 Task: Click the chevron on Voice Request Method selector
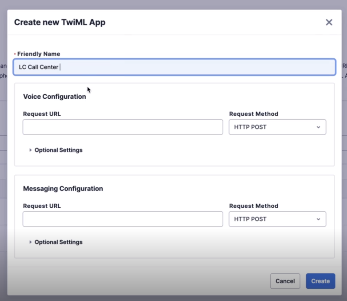point(319,127)
